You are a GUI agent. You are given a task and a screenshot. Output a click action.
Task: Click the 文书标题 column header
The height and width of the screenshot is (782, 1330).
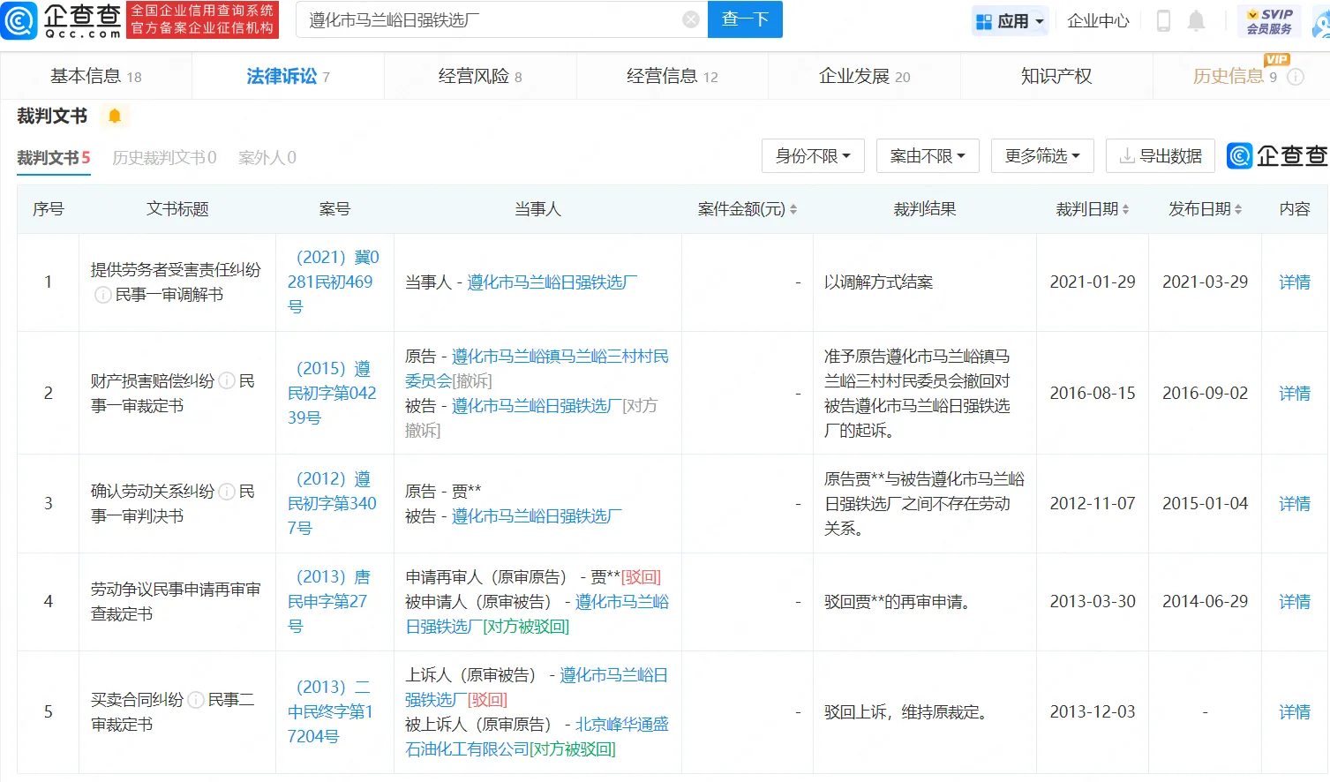click(177, 209)
